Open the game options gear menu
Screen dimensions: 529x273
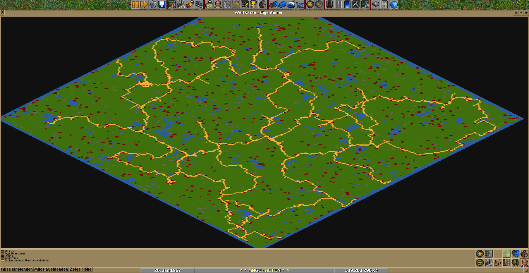(153, 5)
